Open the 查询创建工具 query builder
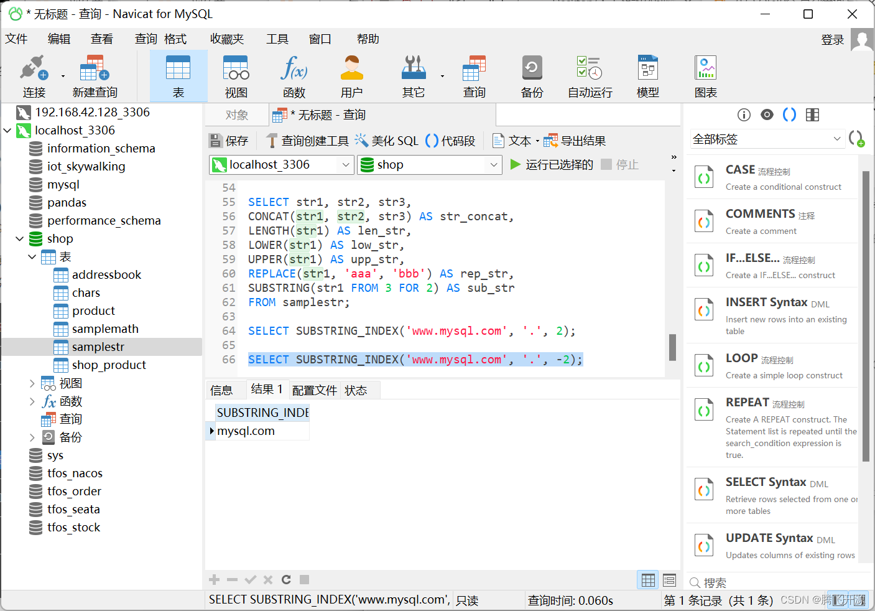 (308, 141)
